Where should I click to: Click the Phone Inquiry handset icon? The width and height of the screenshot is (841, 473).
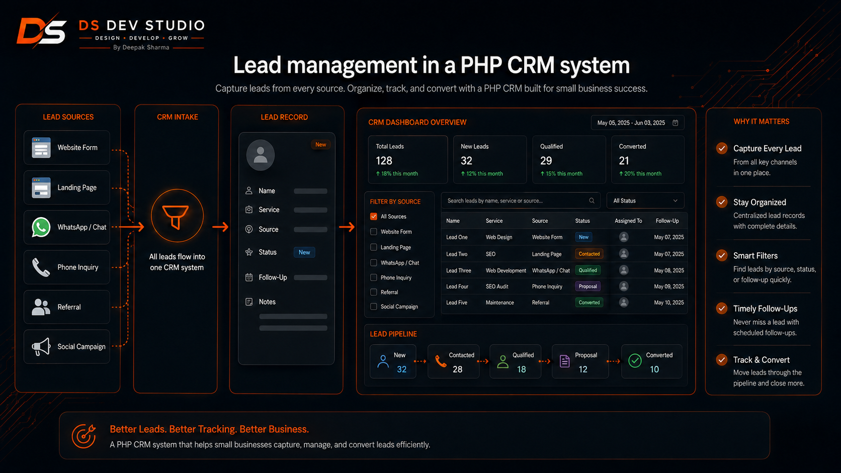41,267
